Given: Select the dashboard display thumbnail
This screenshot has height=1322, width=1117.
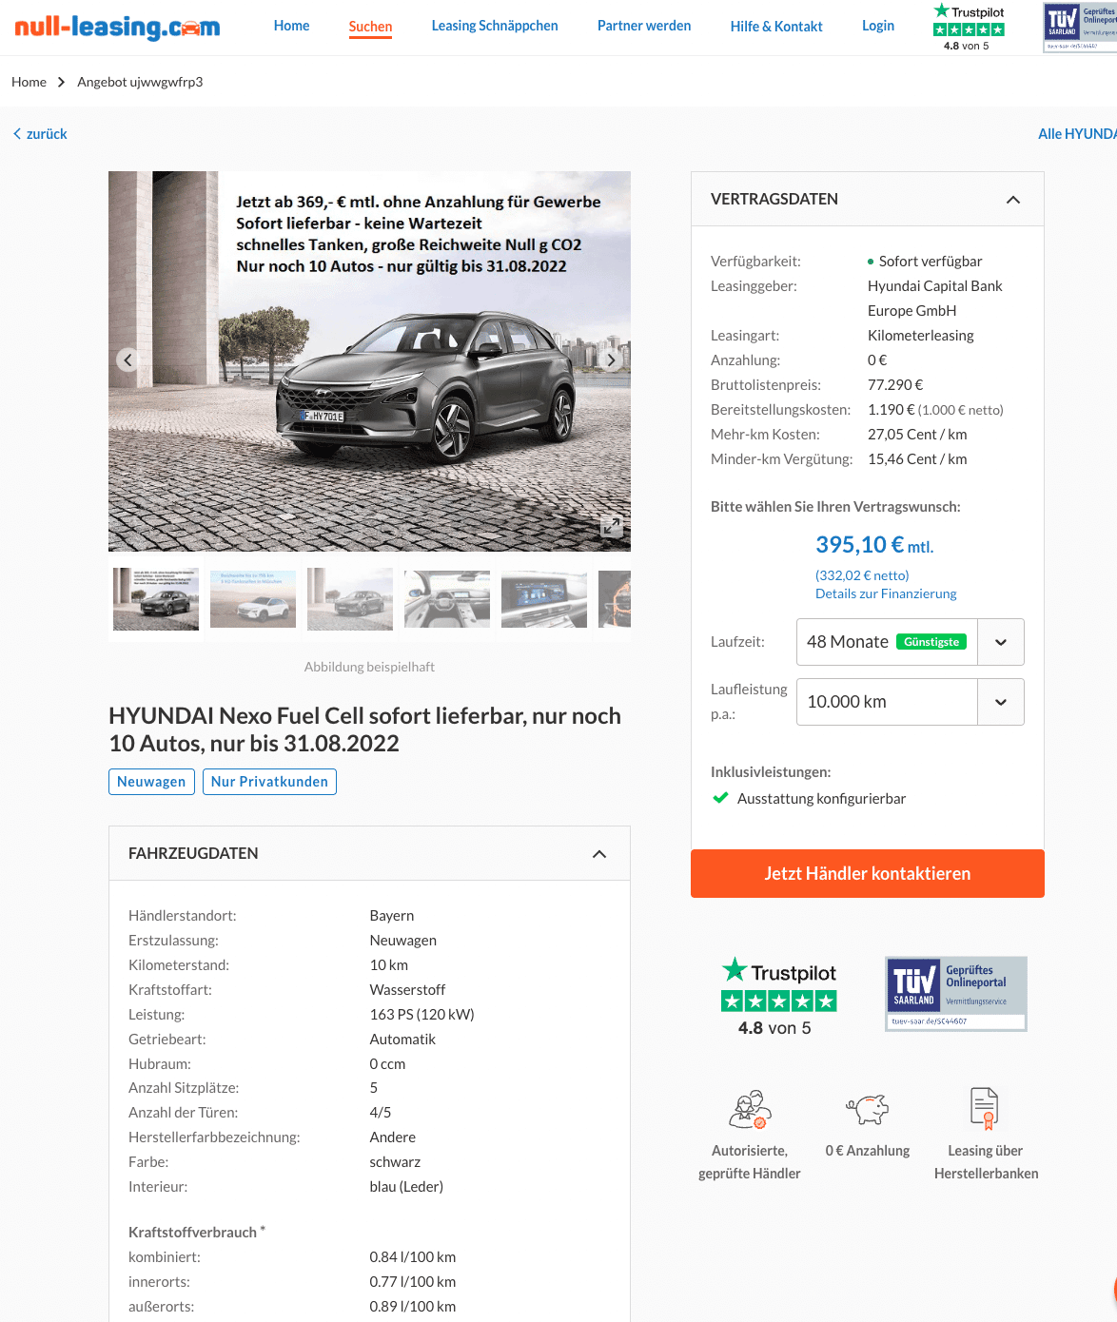Looking at the screenshot, I should [x=544, y=599].
